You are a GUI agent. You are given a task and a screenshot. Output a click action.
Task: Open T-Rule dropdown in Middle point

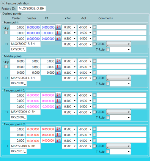tap(120, 84)
